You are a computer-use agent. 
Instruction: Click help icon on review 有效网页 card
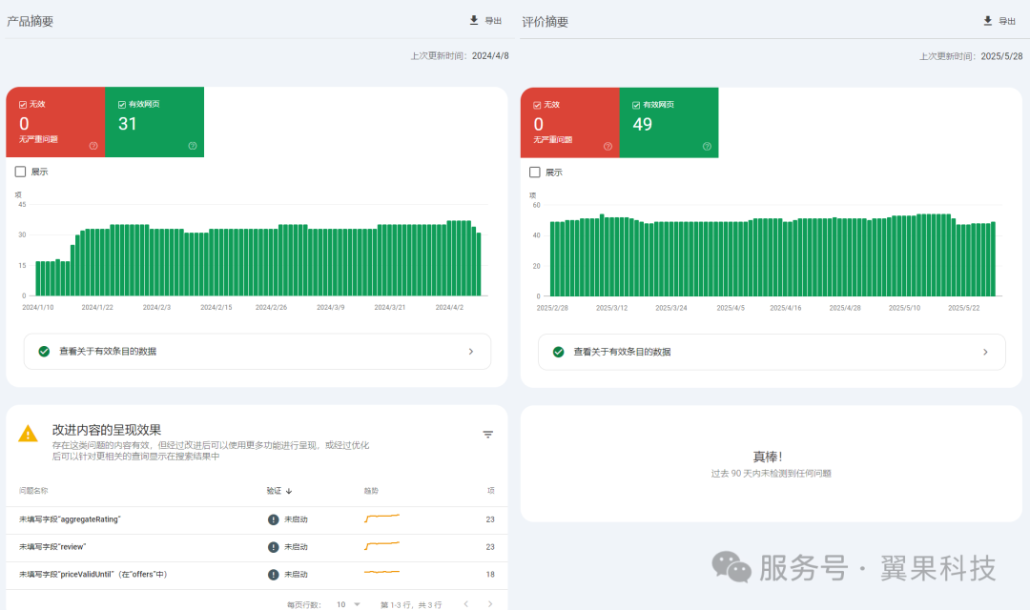click(707, 146)
